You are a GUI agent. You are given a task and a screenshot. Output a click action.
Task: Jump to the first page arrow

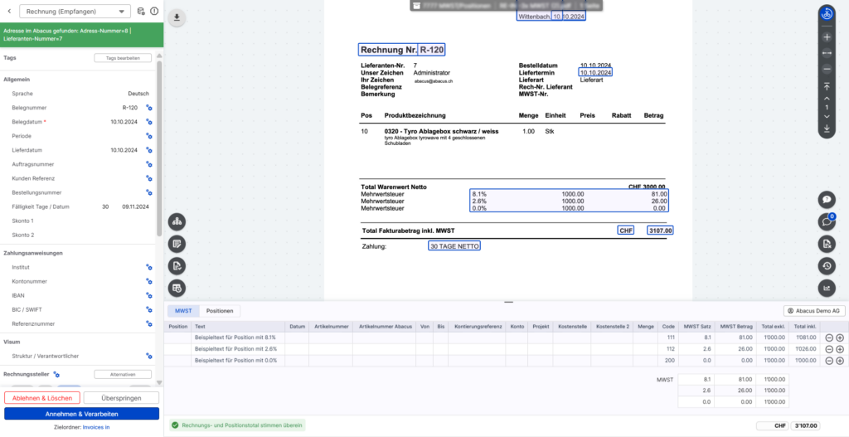pos(827,87)
